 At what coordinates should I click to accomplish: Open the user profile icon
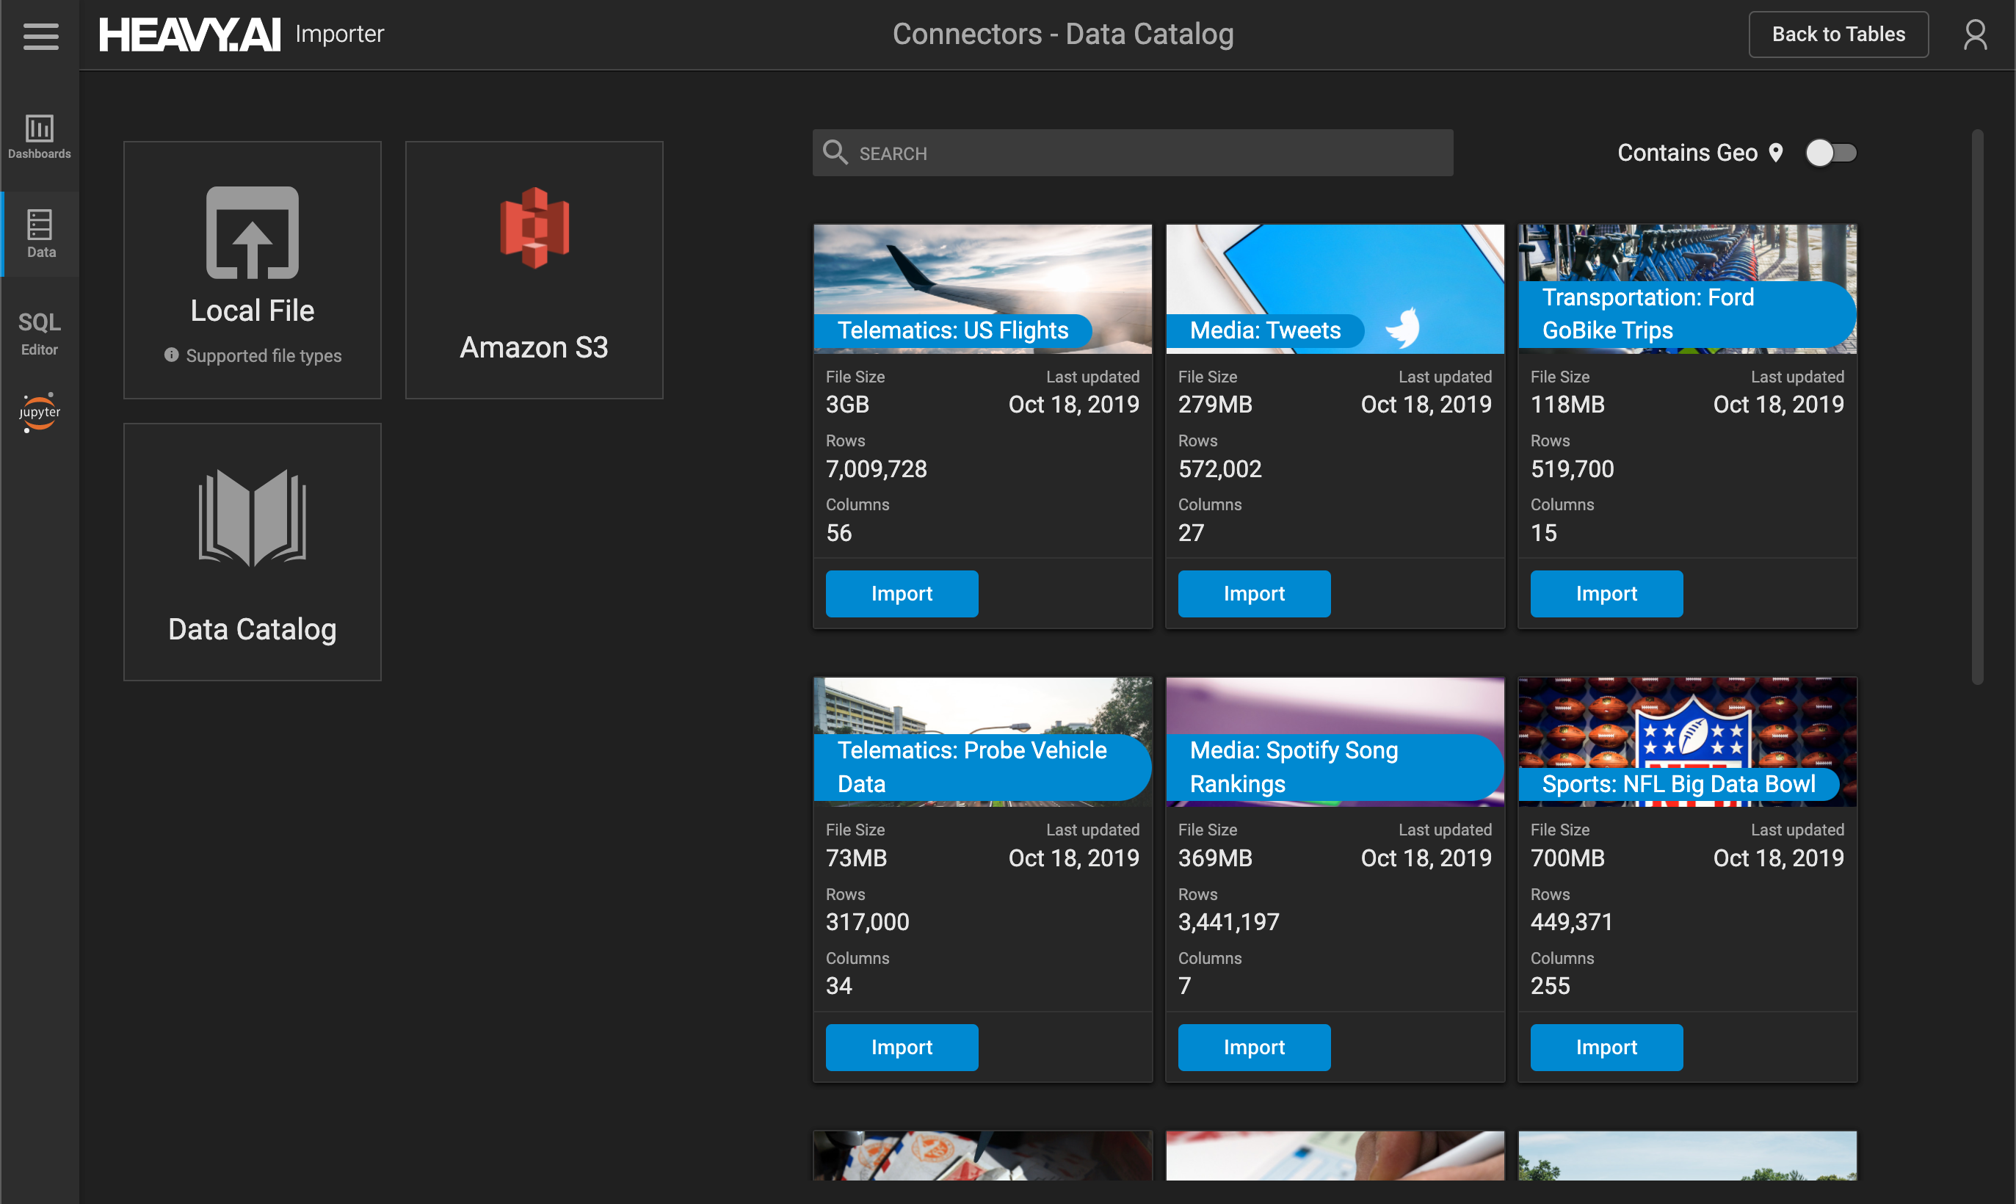click(x=1975, y=34)
